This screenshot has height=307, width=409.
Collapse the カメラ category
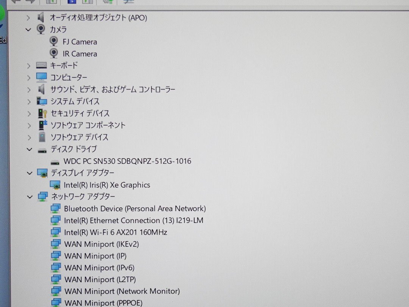tap(28, 30)
